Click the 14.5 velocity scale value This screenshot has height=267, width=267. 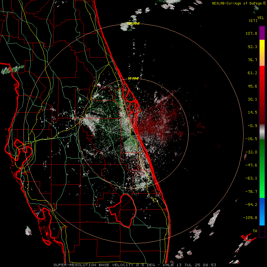252,112
